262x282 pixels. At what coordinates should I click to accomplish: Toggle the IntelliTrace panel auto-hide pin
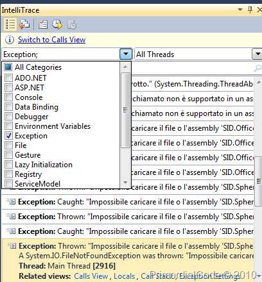point(250,10)
